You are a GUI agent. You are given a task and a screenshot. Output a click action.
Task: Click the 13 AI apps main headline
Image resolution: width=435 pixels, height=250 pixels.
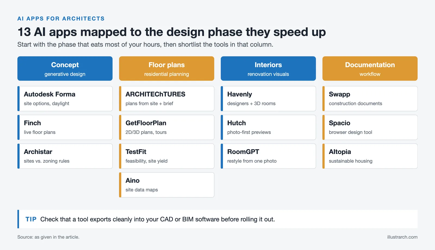(172, 32)
